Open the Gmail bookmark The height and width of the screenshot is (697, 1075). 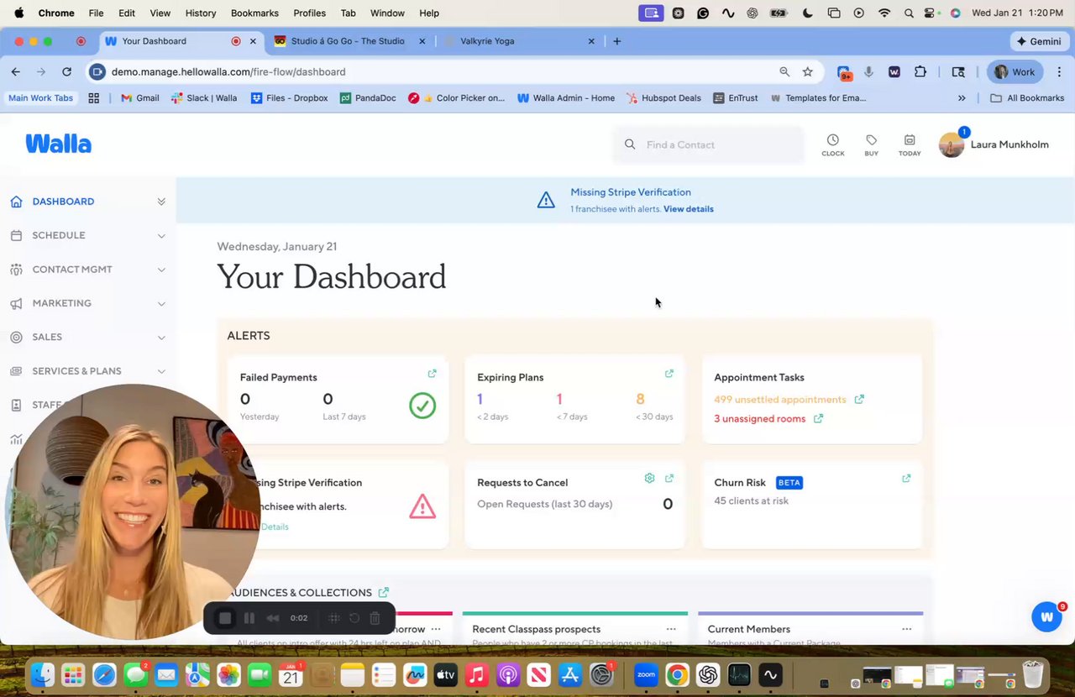point(139,98)
